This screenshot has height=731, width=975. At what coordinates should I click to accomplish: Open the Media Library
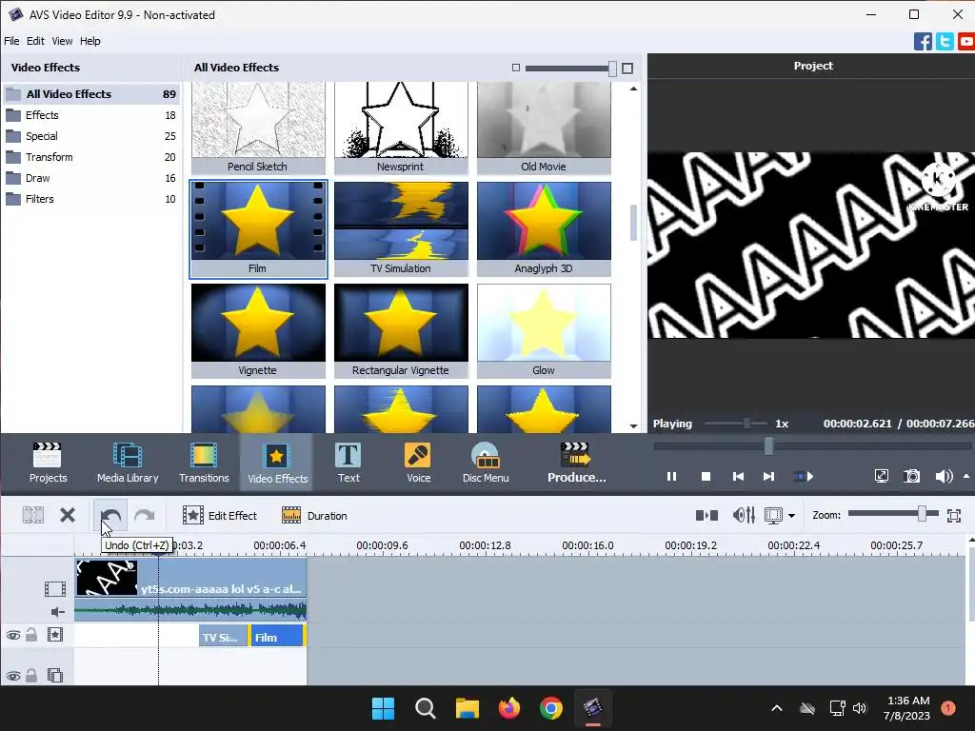tap(128, 463)
